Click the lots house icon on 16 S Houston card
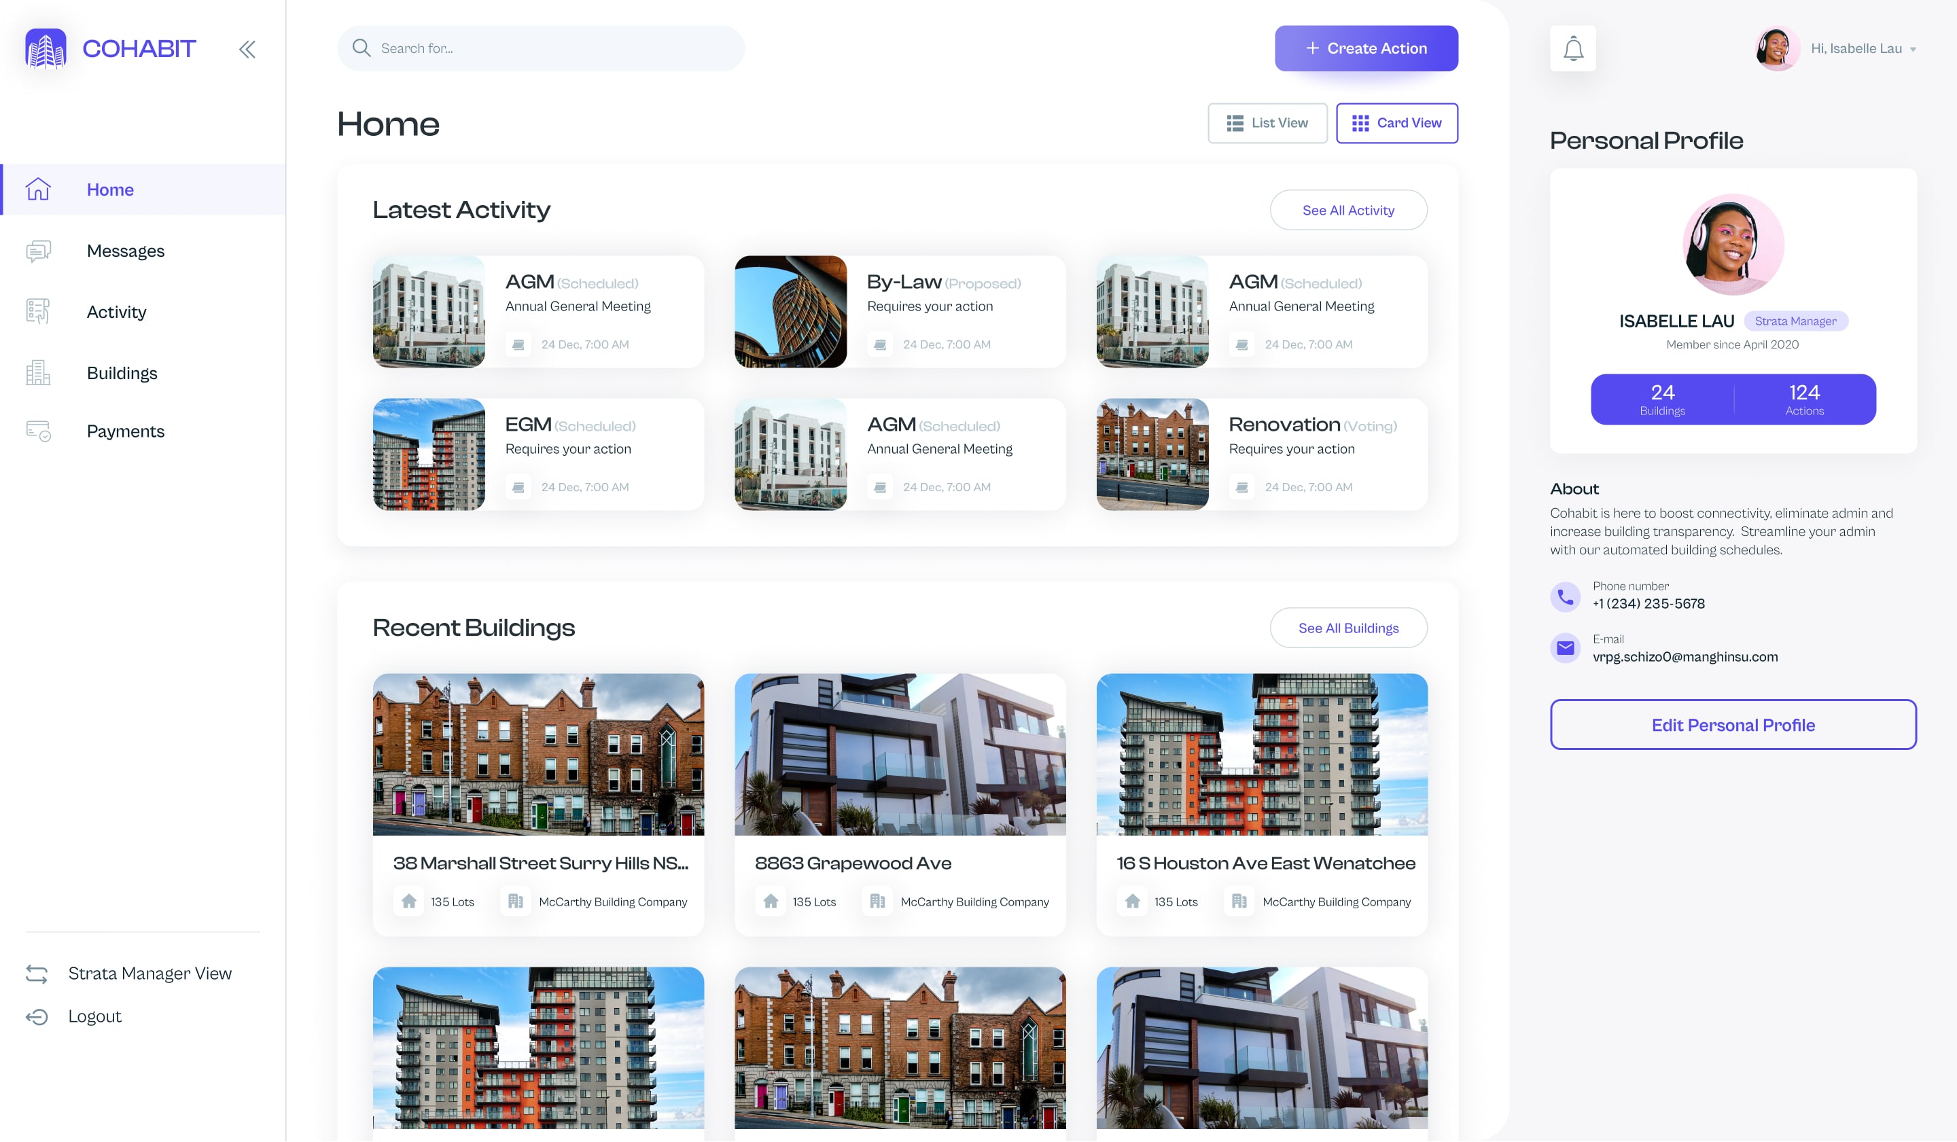The image size is (1957, 1142). [x=1132, y=902]
